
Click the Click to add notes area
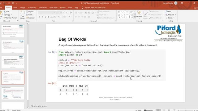pyautogui.click(x=38, y=106)
